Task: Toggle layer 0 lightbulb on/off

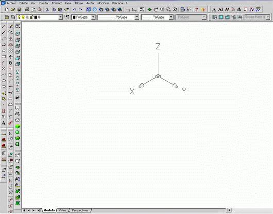Action: pos(19,17)
